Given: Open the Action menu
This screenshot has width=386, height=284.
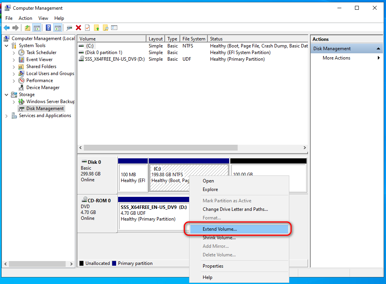Looking at the screenshot, I should pyautogui.click(x=25, y=18).
